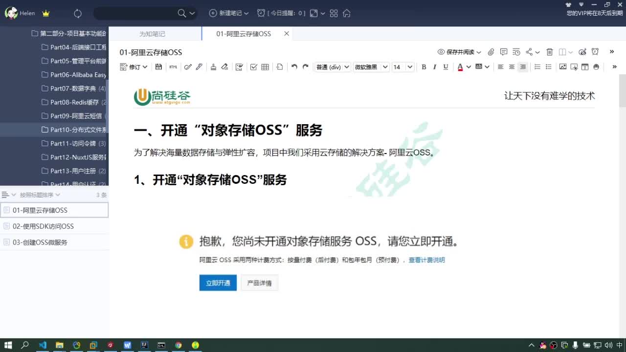Click the VIP crown icon next to Helen
Viewport: 626px width, 352px height.
(46, 13)
